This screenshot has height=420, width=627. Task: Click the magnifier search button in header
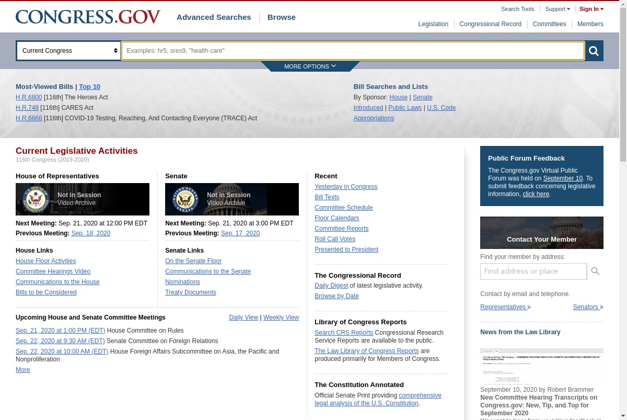click(x=594, y=51)
